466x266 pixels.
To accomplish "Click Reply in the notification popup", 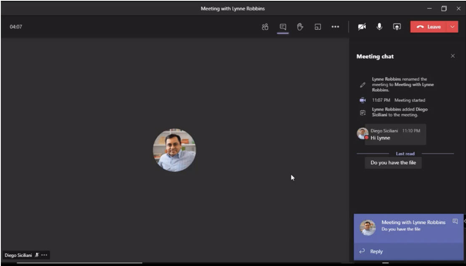I will click(x=376, y=251).
